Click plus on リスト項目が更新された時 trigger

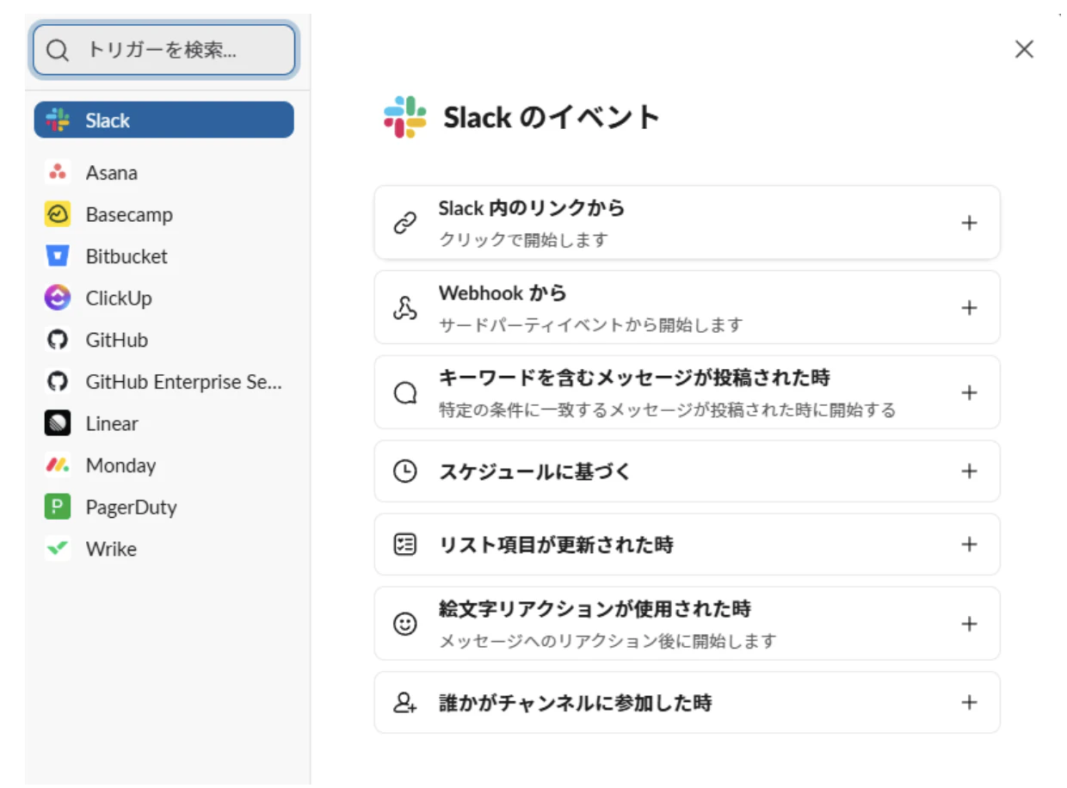click(969, 545)
